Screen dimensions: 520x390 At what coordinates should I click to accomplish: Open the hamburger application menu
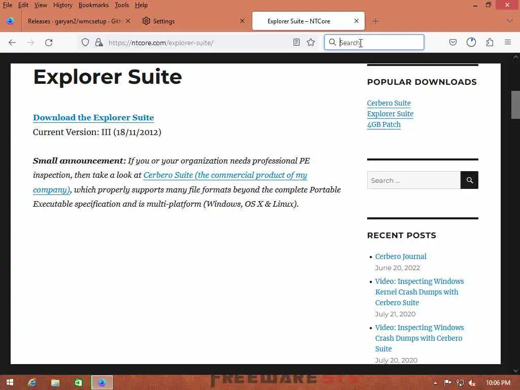tap(508, 42)
